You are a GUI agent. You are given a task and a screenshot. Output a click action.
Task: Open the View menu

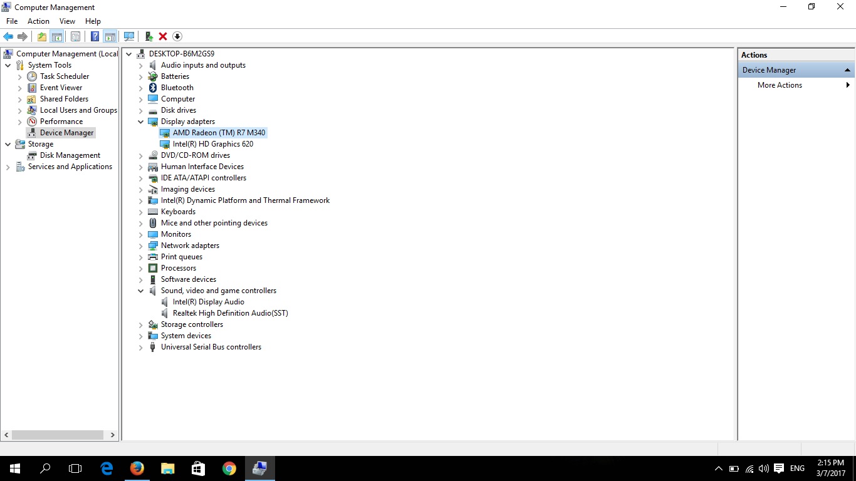click(67, 21)
